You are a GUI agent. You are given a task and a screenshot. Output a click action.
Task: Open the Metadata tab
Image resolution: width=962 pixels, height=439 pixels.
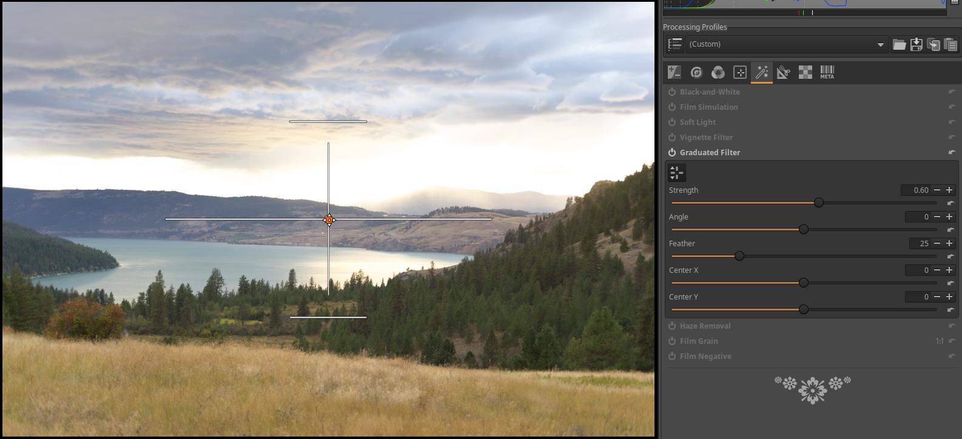[827, 73]
